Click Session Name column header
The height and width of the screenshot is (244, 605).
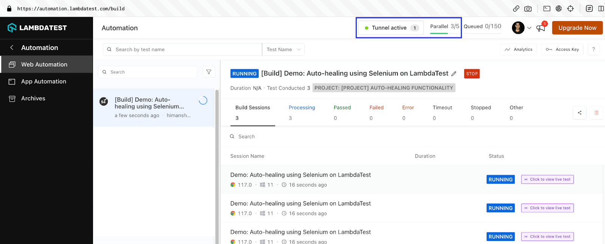pos(247,156)
